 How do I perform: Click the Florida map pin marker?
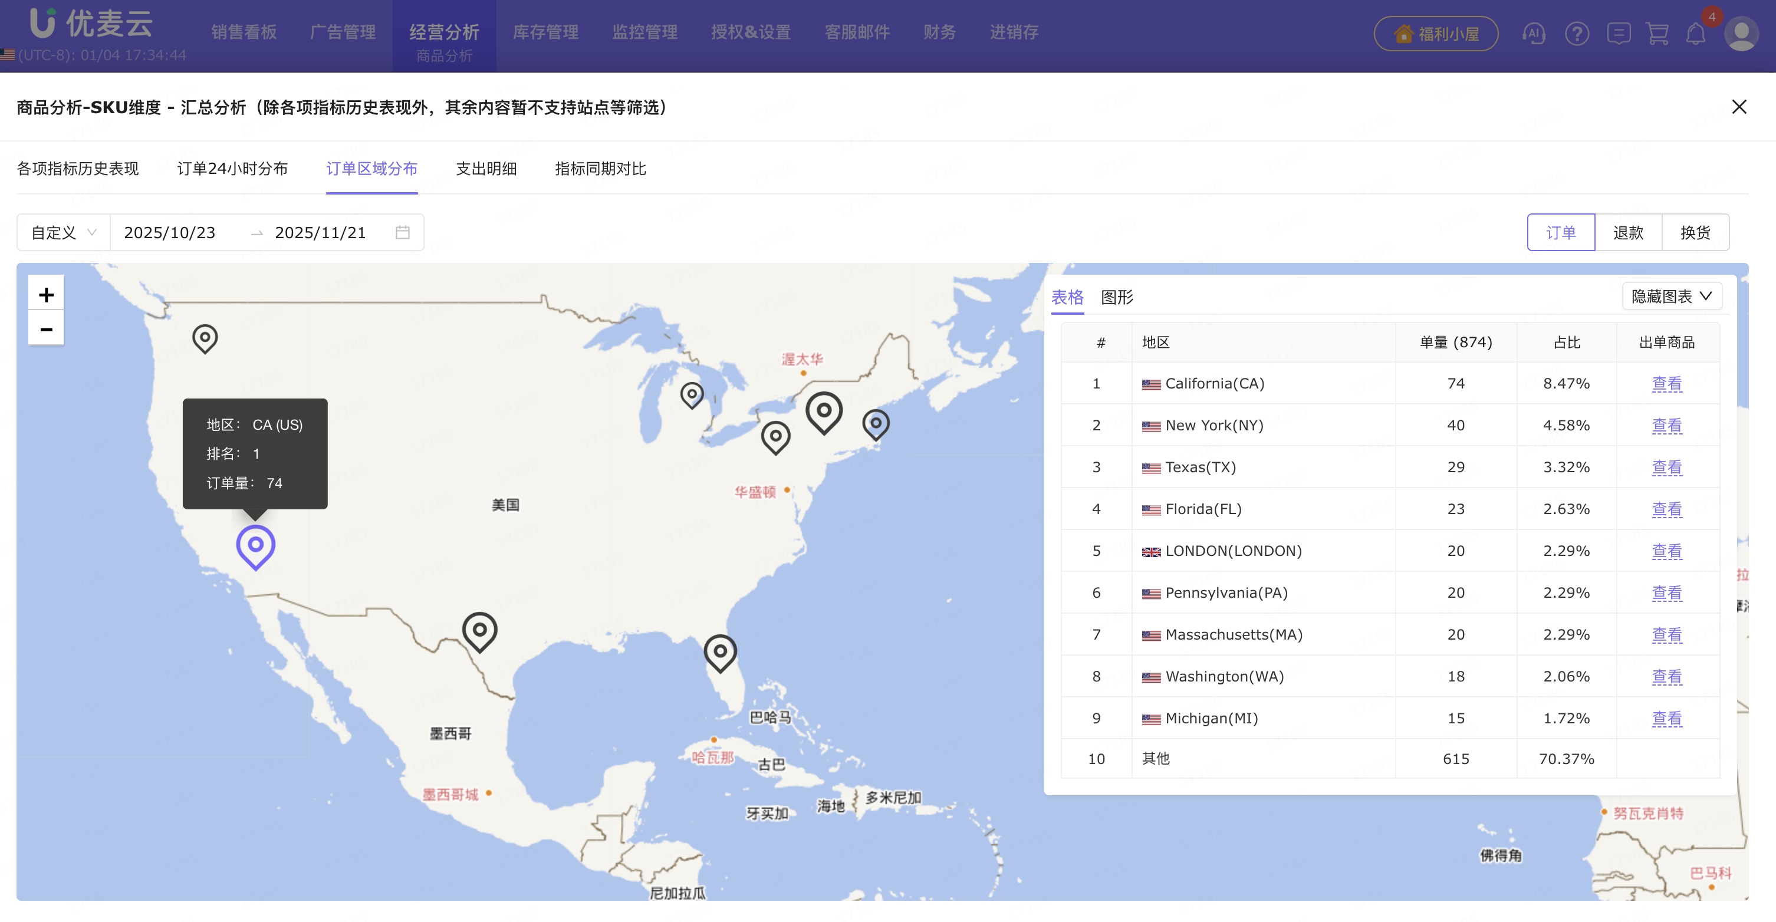coord(721,652)
